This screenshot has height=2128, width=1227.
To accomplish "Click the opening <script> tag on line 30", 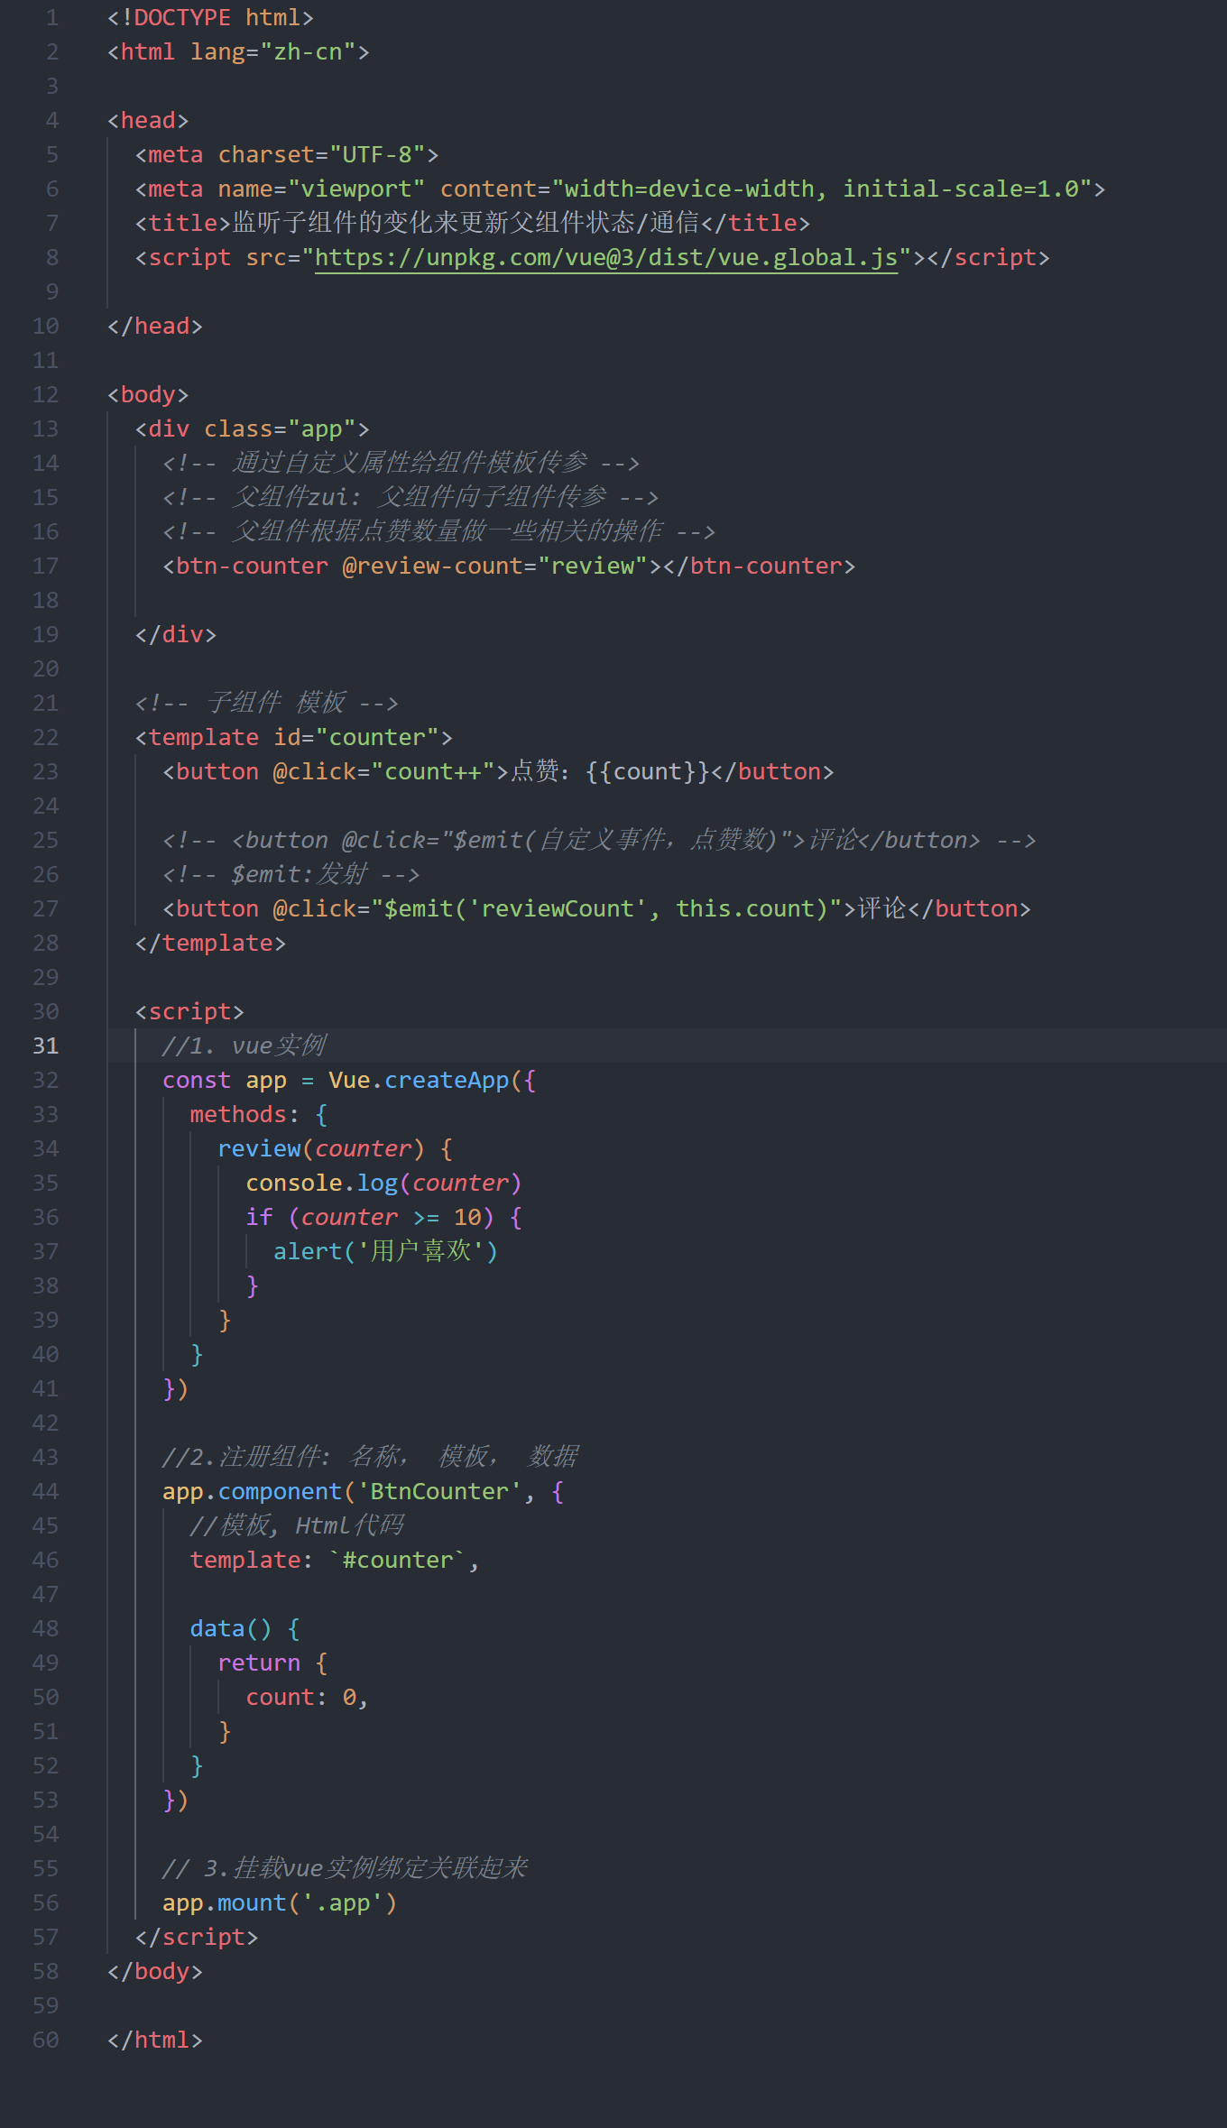I will (189, 1012).
